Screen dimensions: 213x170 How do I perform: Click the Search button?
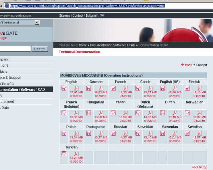(40, 49)
